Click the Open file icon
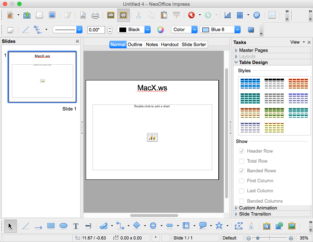Viewport: 313px width, 242px height. coord(27,15)
